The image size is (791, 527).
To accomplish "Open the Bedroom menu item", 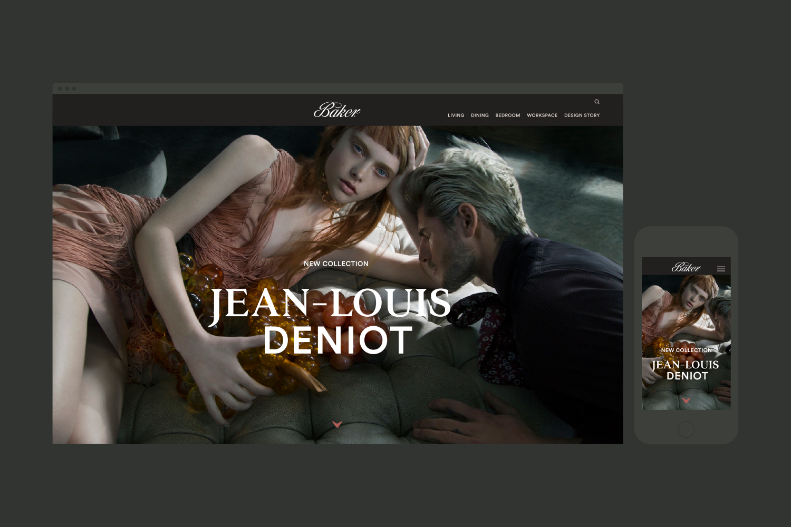I will 508,115.
